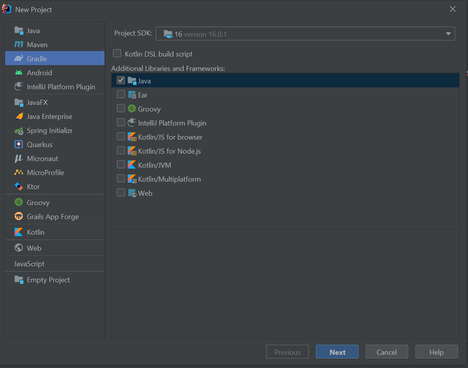Click the Java Enterprise flame icon
The height and width of the screenshot is (368, 468).
19,116
